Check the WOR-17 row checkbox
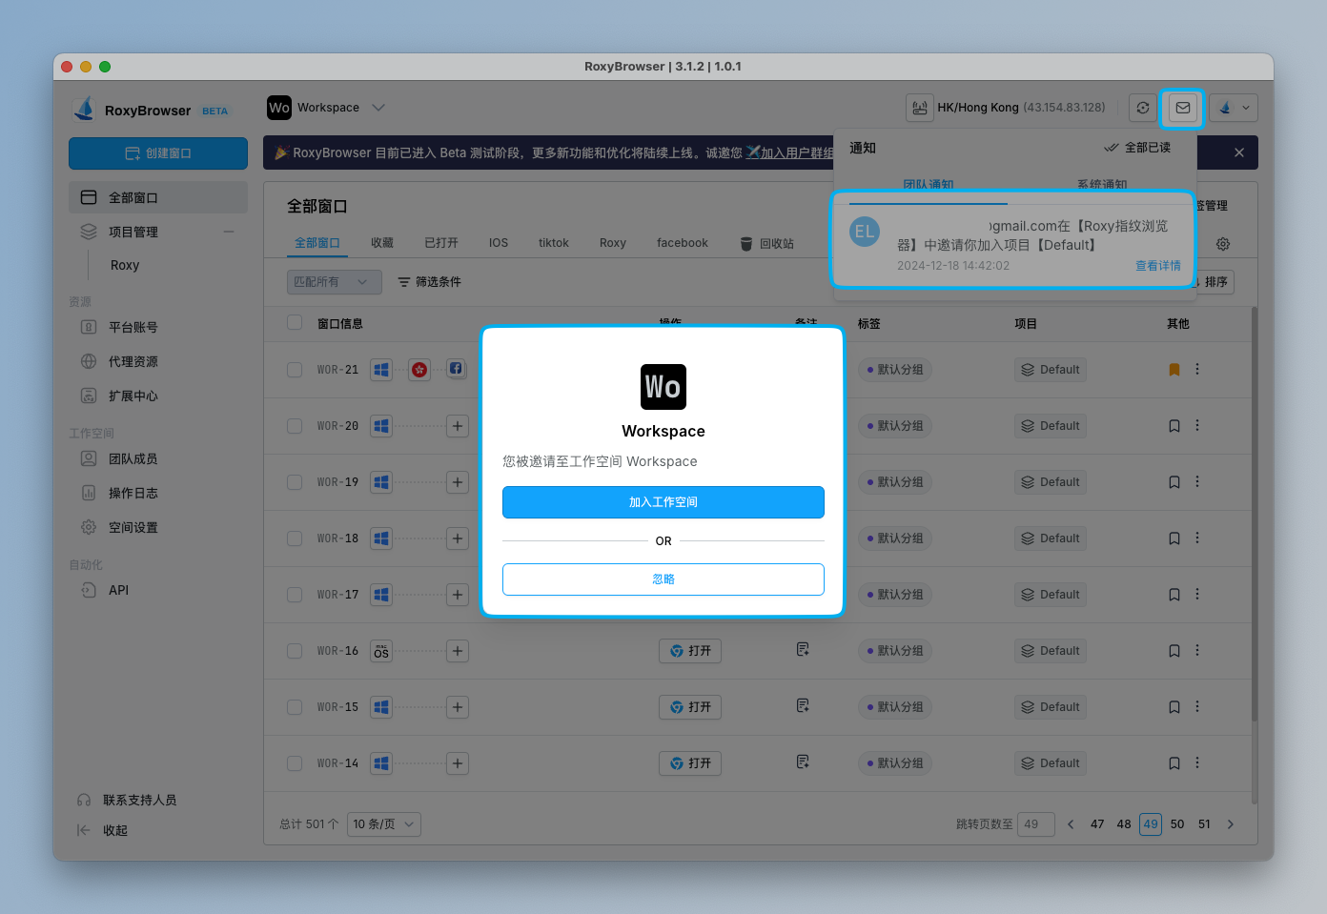Screen dimensions: 1327x914 [295, 595]
